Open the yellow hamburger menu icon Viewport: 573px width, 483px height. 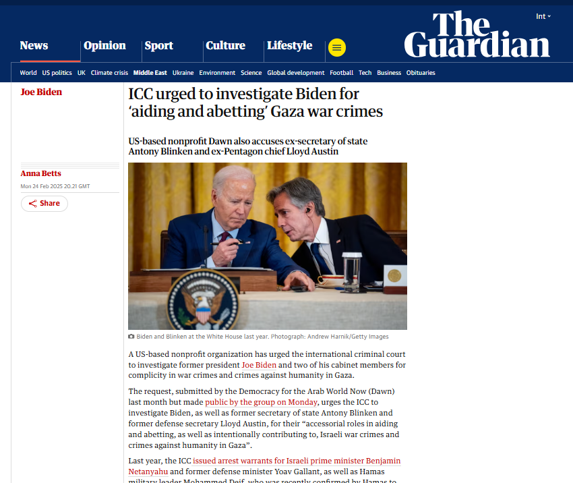click(x=336, y=47)
